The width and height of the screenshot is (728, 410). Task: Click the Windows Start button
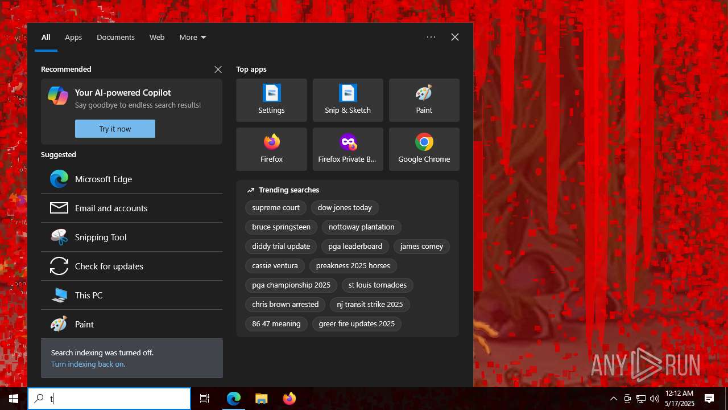(x=14, y=399)
